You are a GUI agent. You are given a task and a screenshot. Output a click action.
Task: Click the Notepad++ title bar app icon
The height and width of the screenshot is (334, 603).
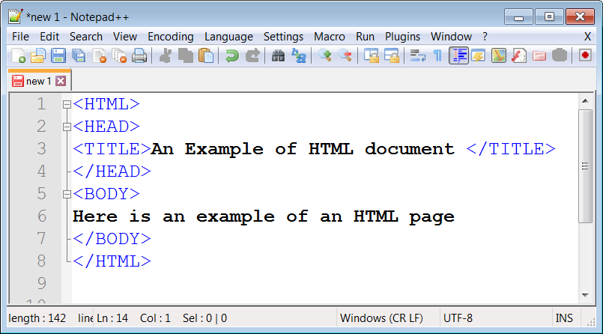click(16, 16)
